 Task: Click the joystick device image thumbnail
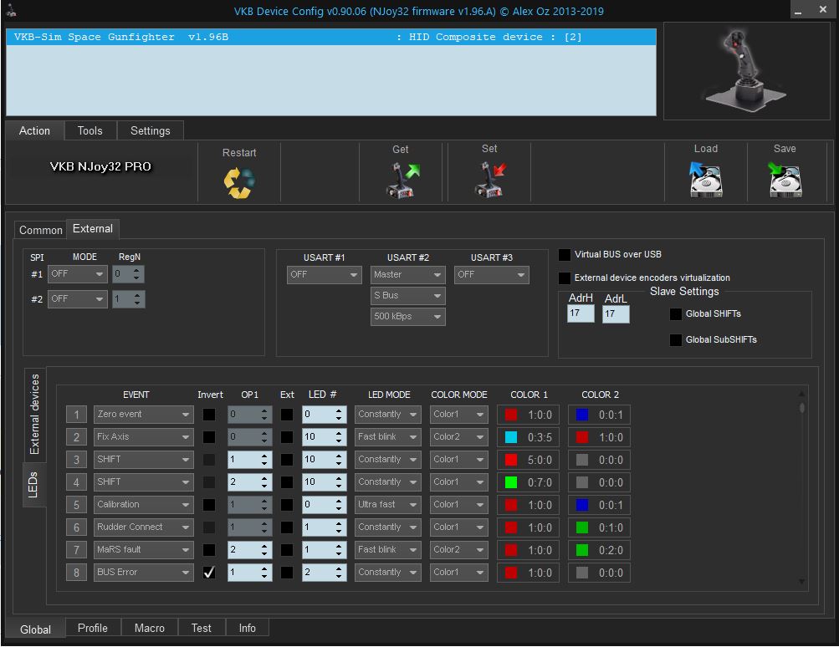[x=745, y=71]
